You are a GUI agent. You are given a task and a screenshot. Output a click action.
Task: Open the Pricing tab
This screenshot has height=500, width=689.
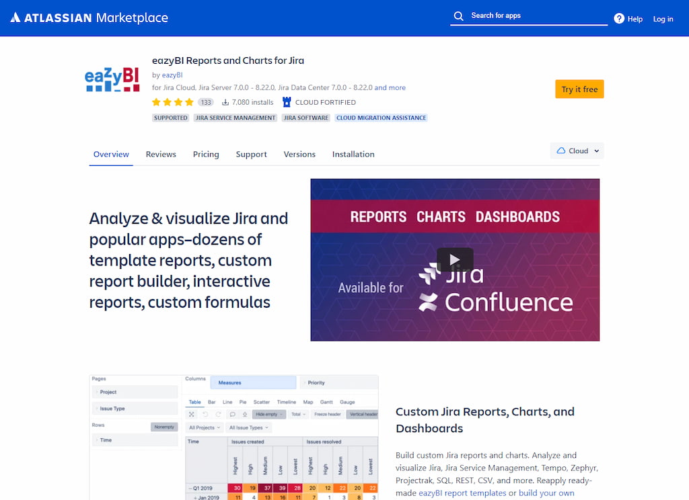206,154
